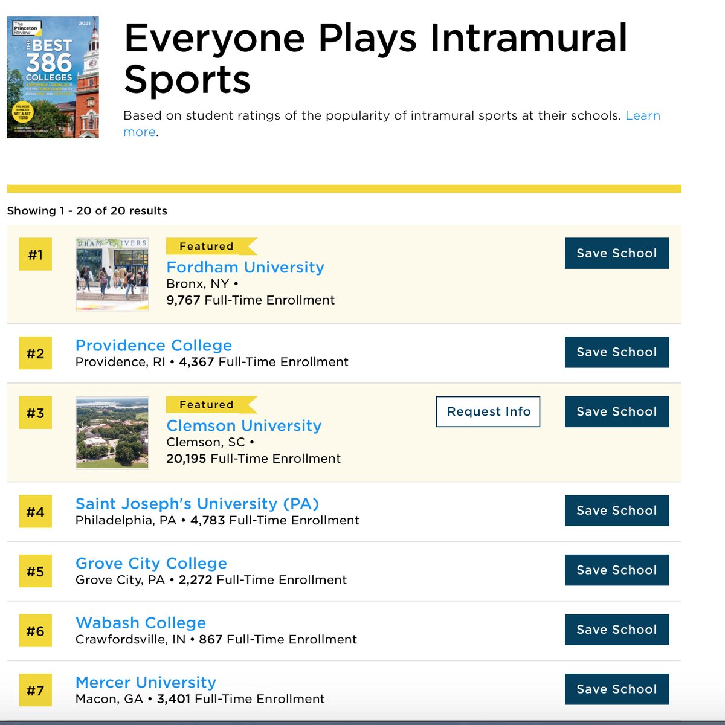Click the #4 rank badge
This screenshot has width=725, height=725.
(x=36, y=512)
